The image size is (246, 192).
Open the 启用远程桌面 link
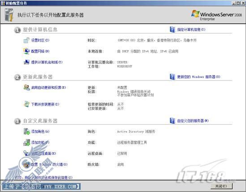(x=43, y=154)
